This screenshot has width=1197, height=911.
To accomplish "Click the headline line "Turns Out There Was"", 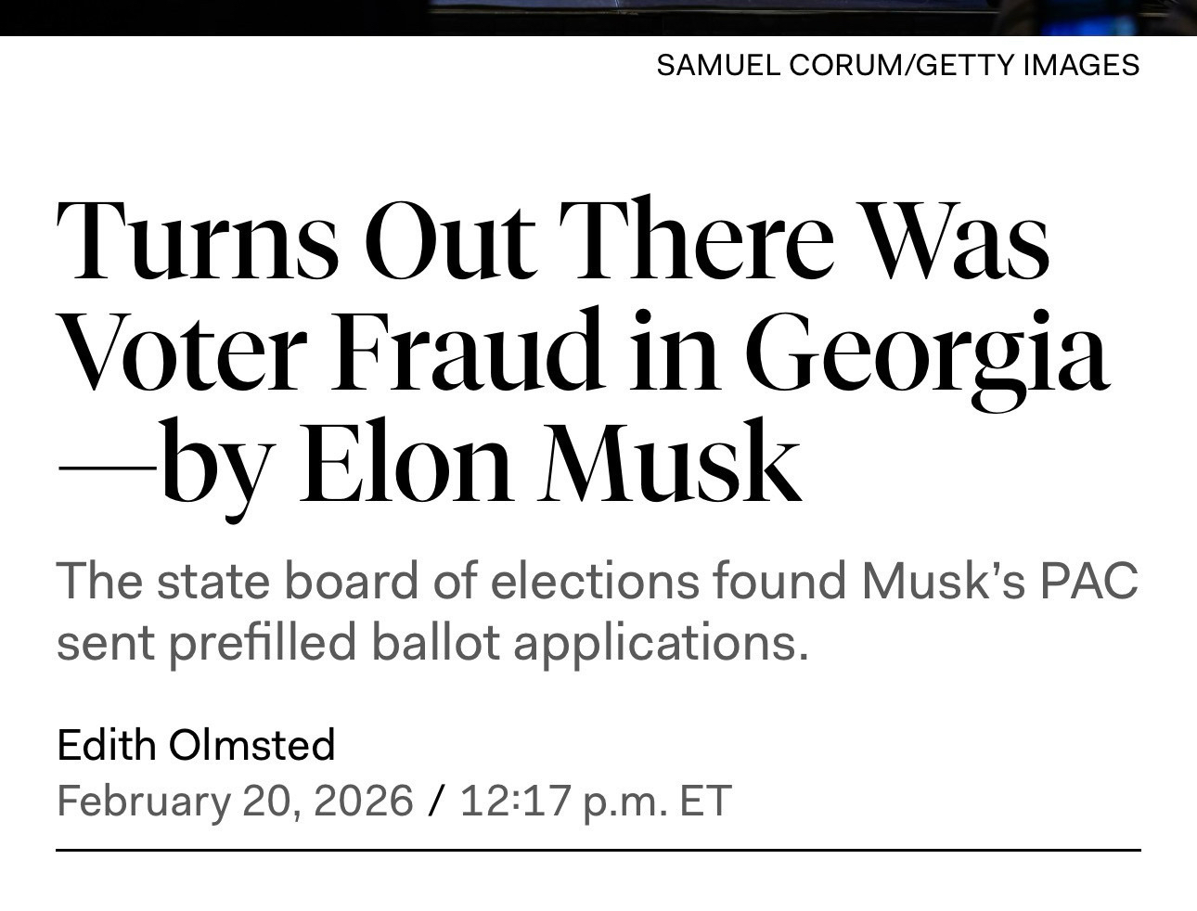I will (553, 237).
